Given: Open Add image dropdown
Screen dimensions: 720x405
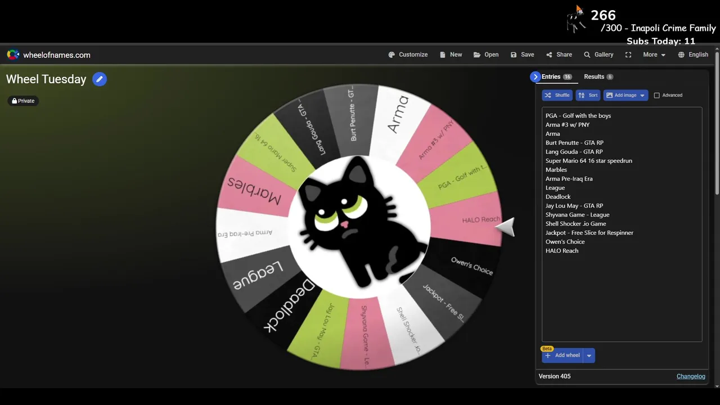Looking at the screenshot, I should (x=625, y=95).
